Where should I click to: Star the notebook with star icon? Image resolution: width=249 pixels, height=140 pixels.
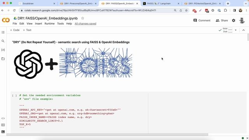82,18
